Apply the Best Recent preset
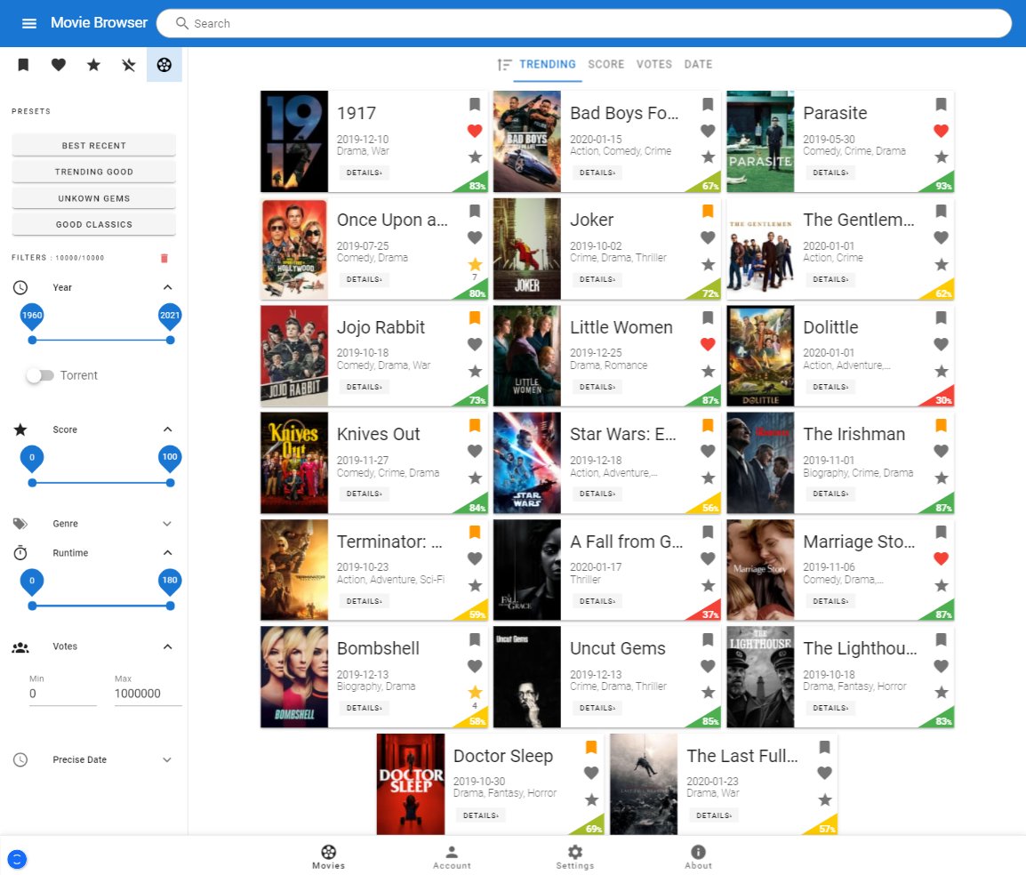 [93, 145]
